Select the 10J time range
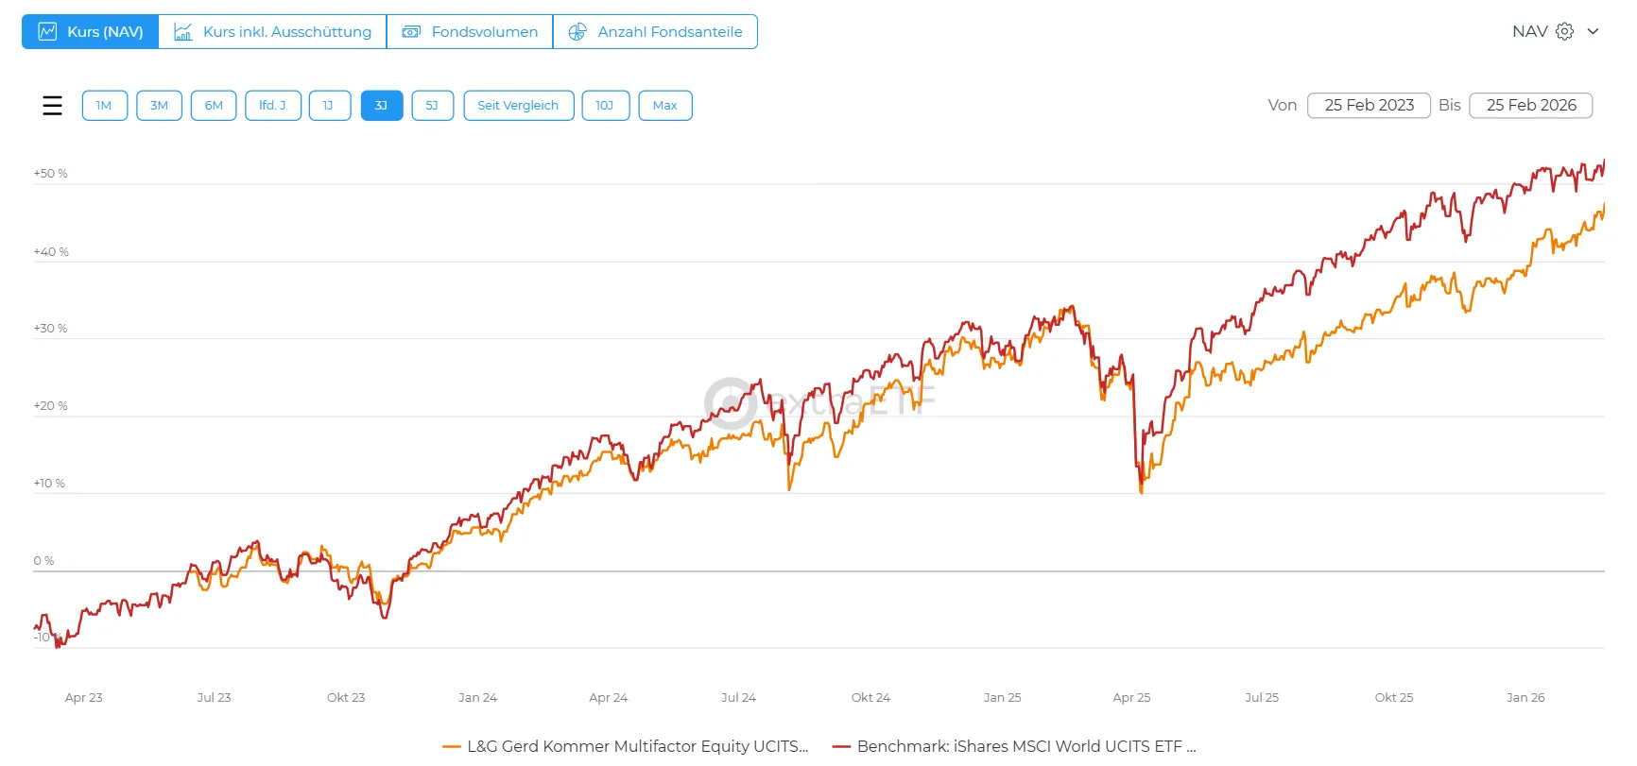The image size is (1637, 766). (x=605, y=106)
